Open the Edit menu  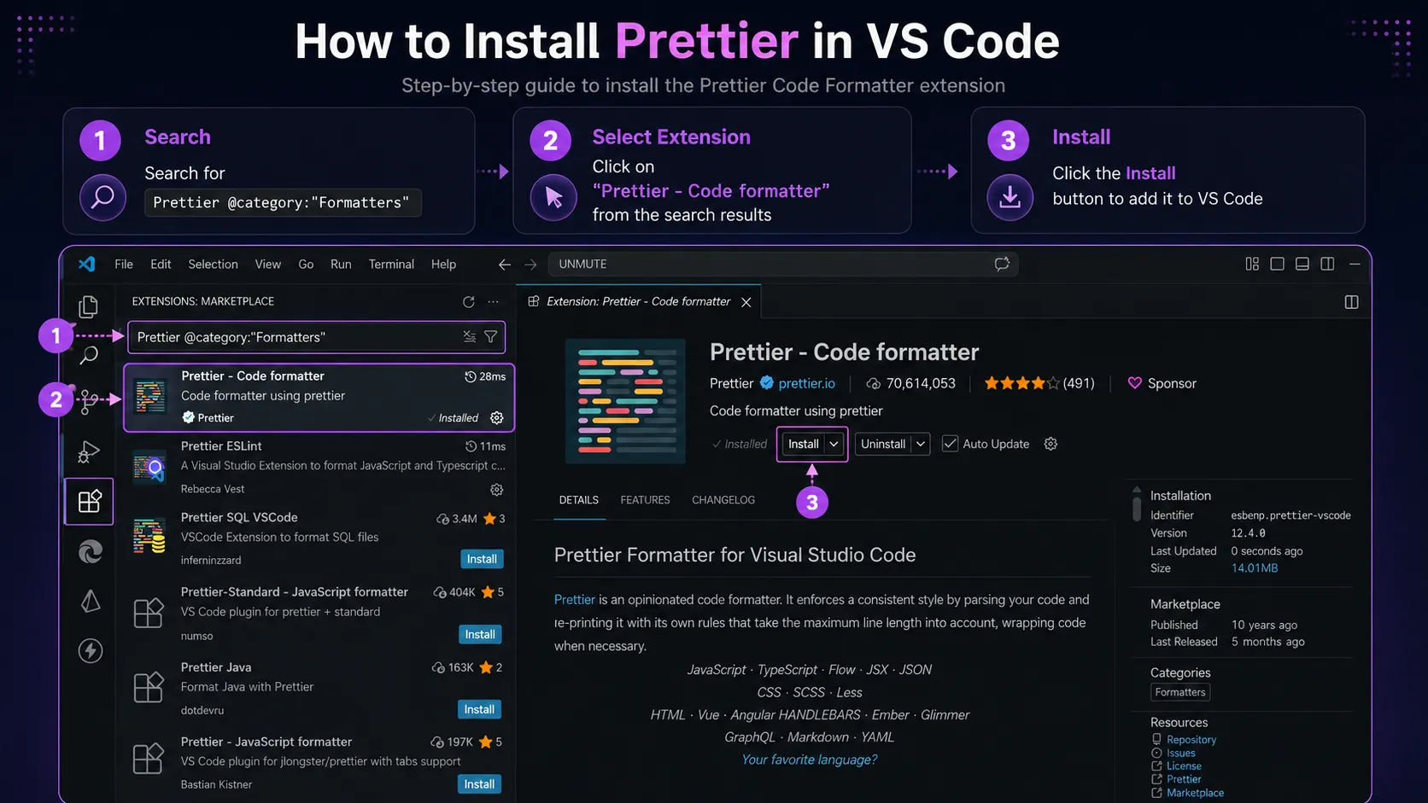pos(161,265)
